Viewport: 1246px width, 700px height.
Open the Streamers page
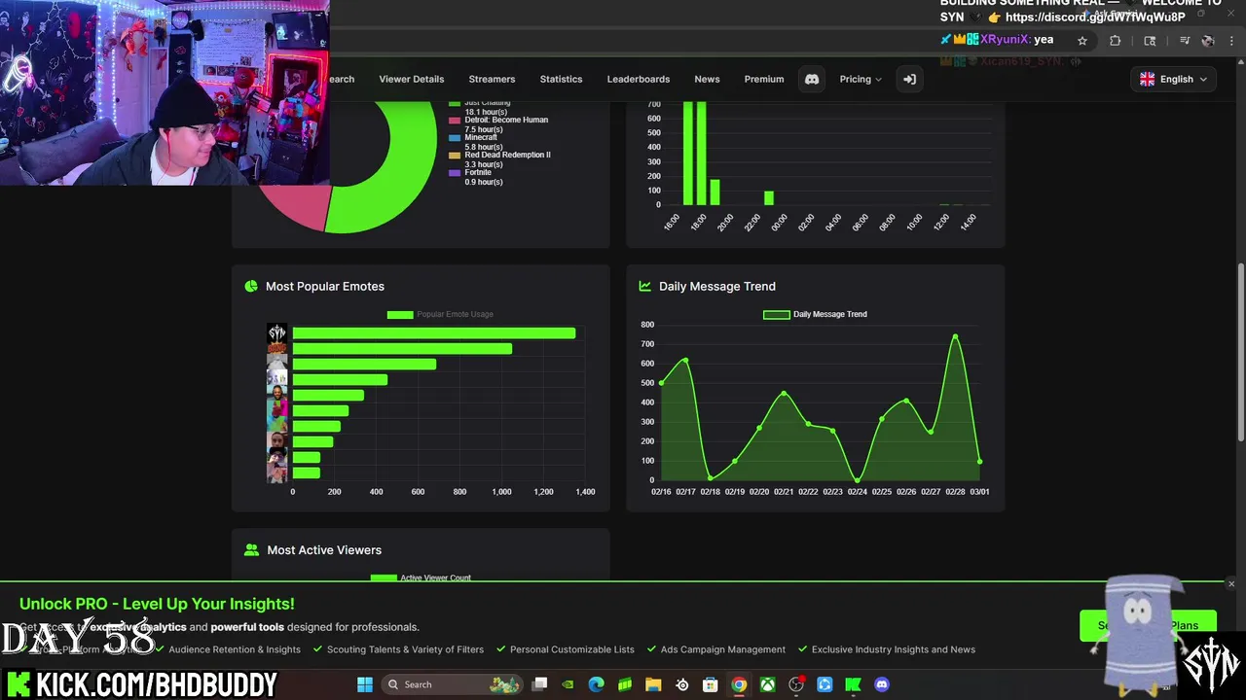click(492, 79)
